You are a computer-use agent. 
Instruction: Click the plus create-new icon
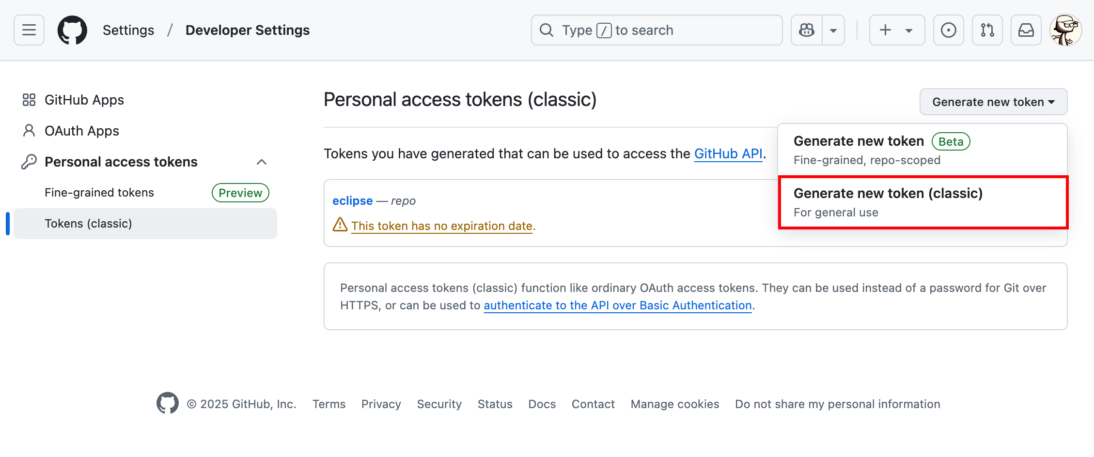pos(885,30)
